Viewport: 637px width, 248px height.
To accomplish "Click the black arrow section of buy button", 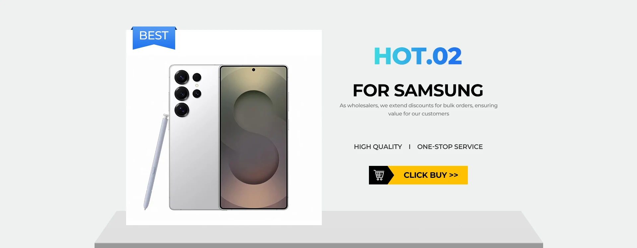I will pos(381,175).
